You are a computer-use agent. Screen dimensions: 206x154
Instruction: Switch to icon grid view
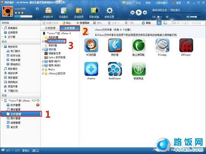tap(159, 23)
